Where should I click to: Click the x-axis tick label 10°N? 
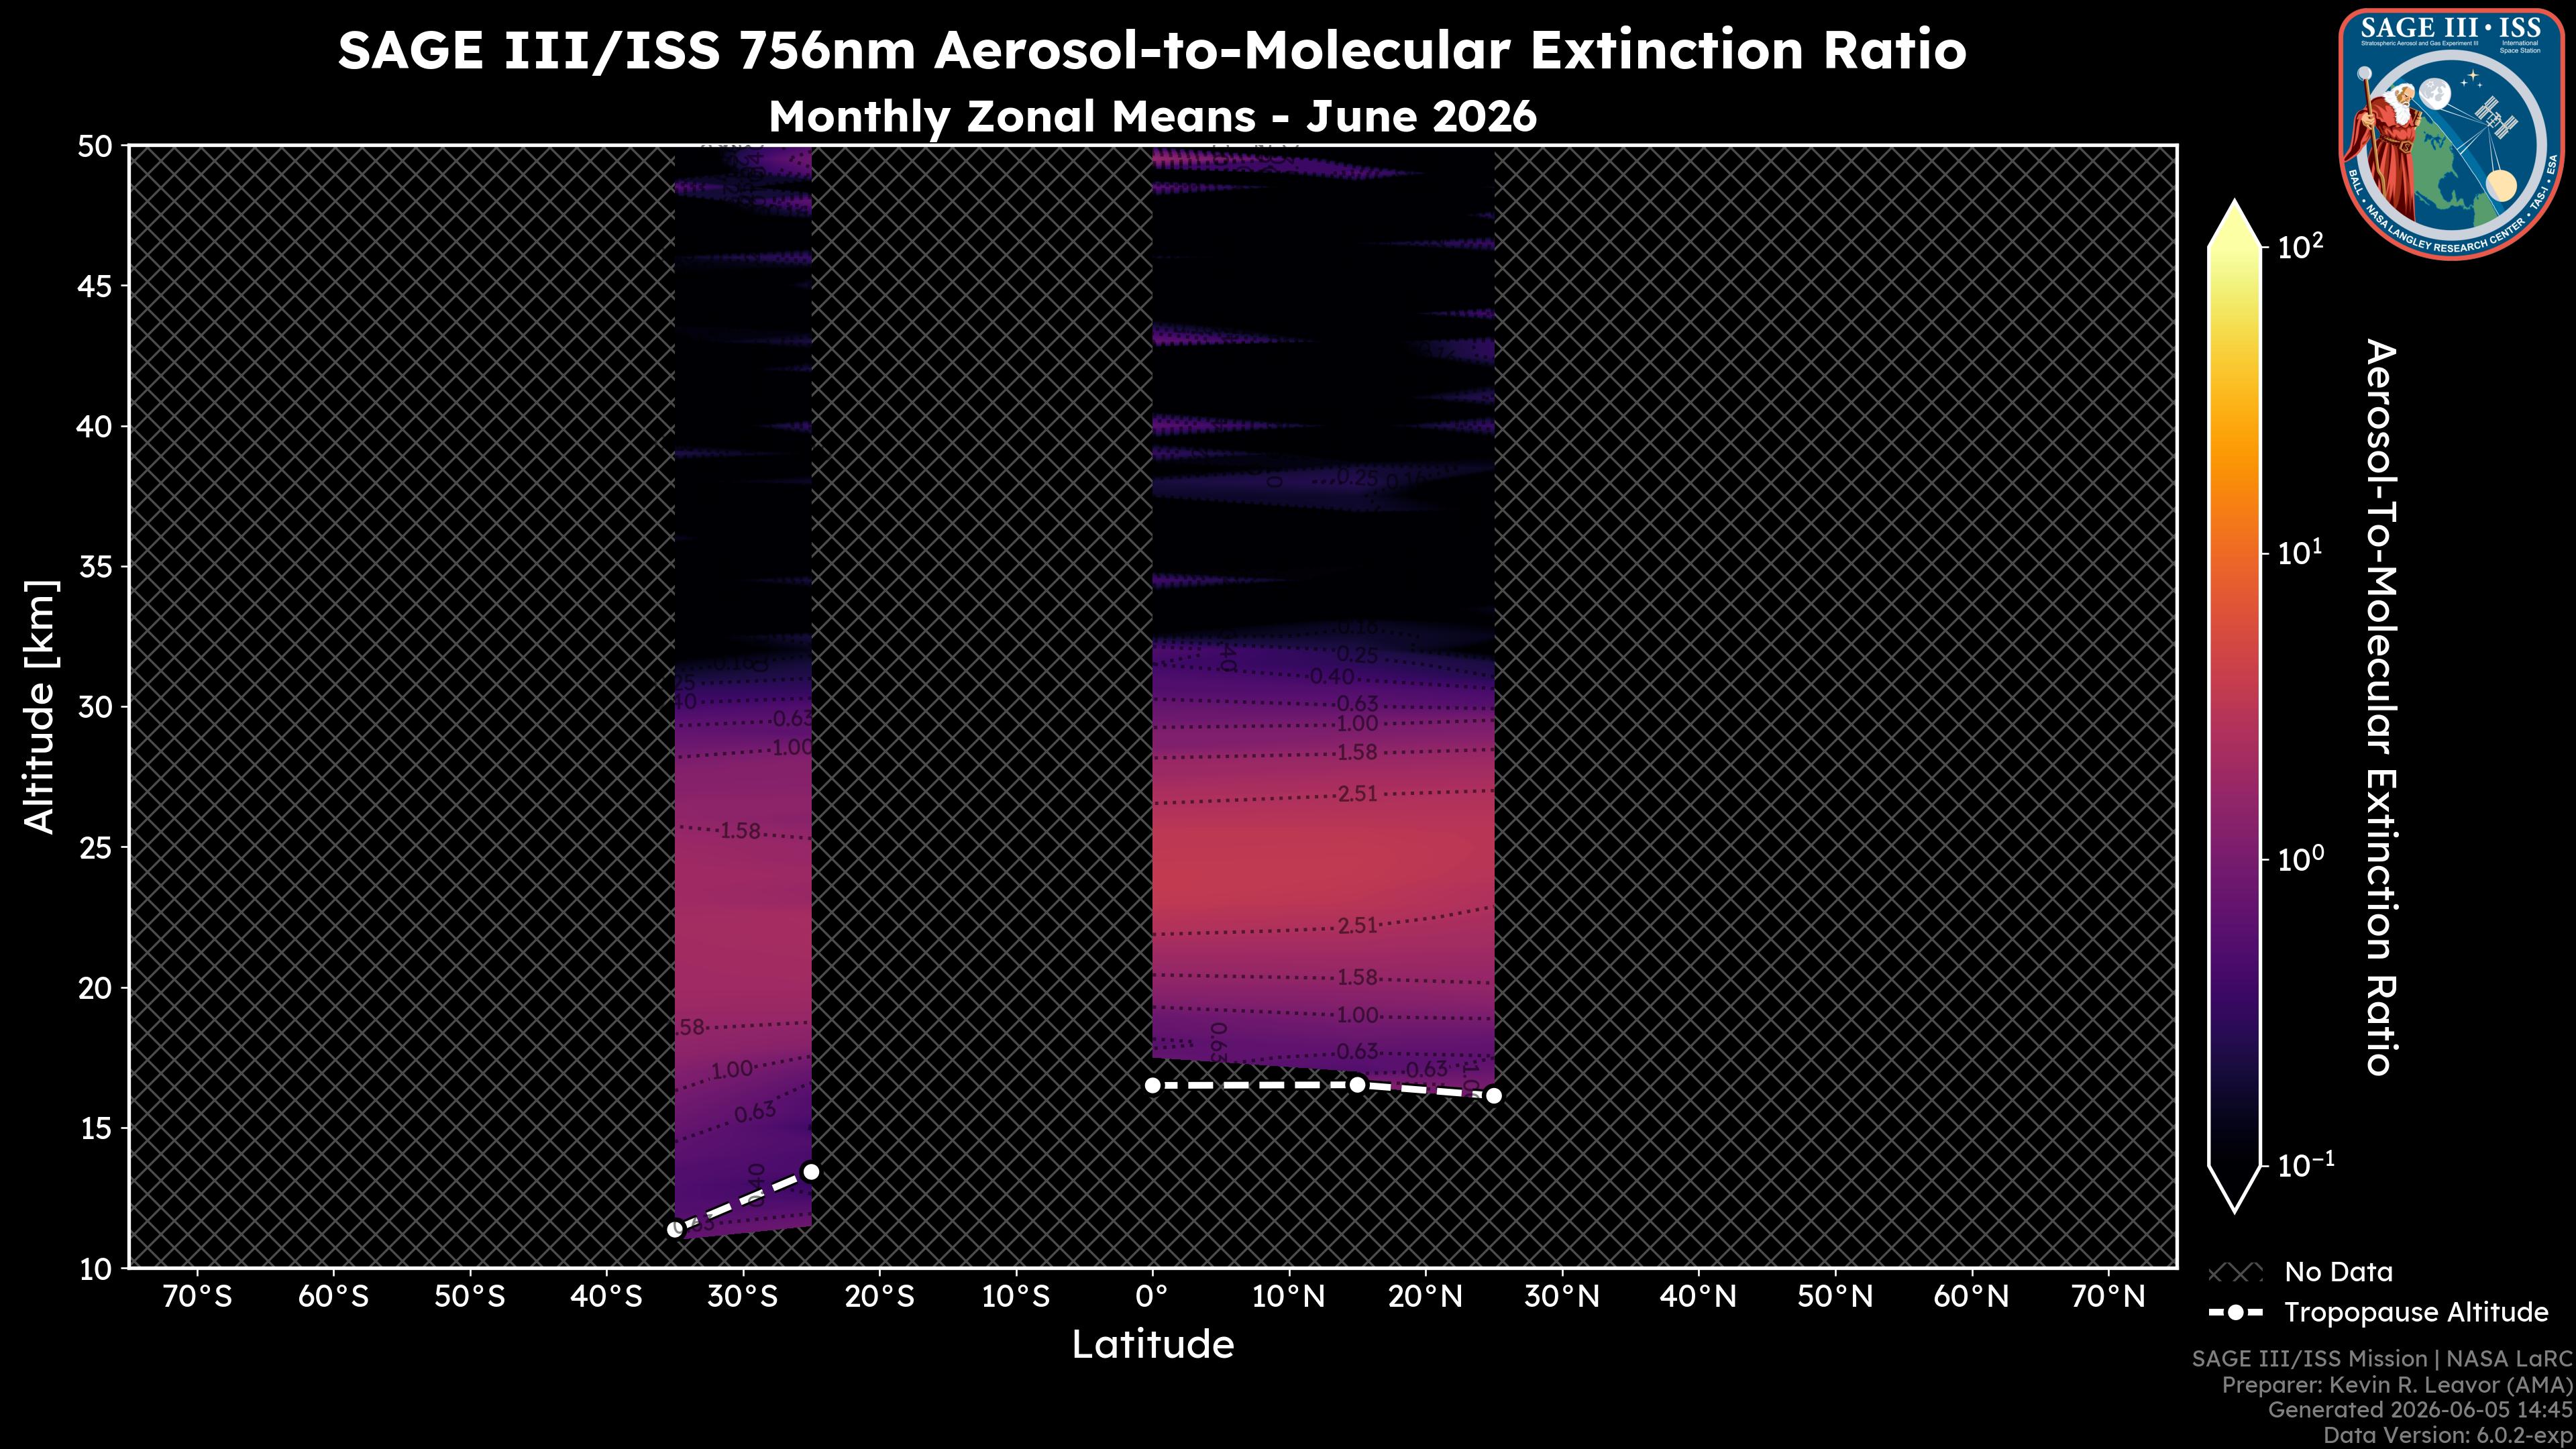1288,1297
